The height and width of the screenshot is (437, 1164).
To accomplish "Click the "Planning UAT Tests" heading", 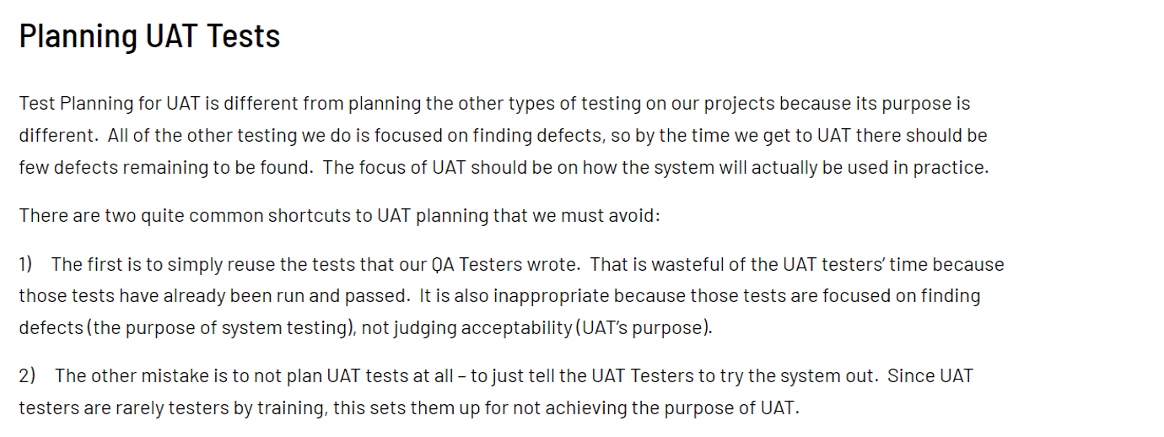I will tap(149, 36).
